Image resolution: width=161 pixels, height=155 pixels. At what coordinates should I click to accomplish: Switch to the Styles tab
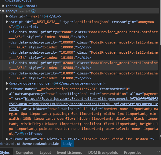(x=5, y=153)
